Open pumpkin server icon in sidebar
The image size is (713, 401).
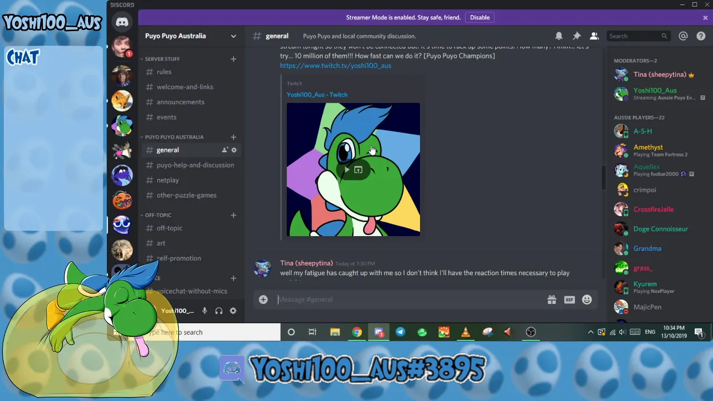click(x=122, y=199)
